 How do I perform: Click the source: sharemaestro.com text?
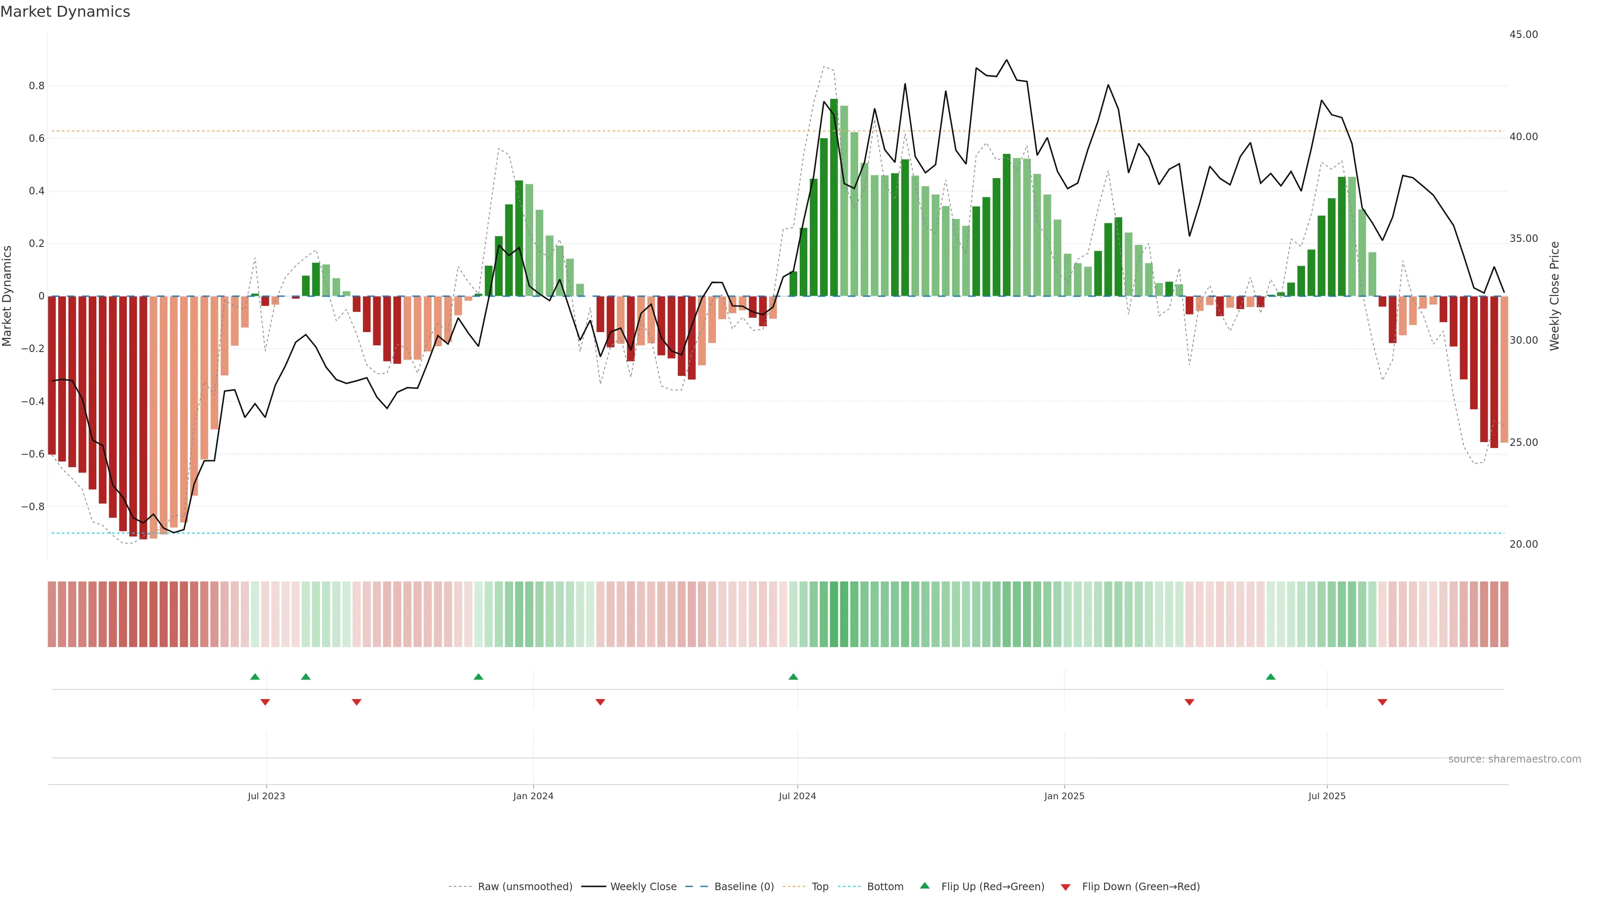[x=1514, y=759]
